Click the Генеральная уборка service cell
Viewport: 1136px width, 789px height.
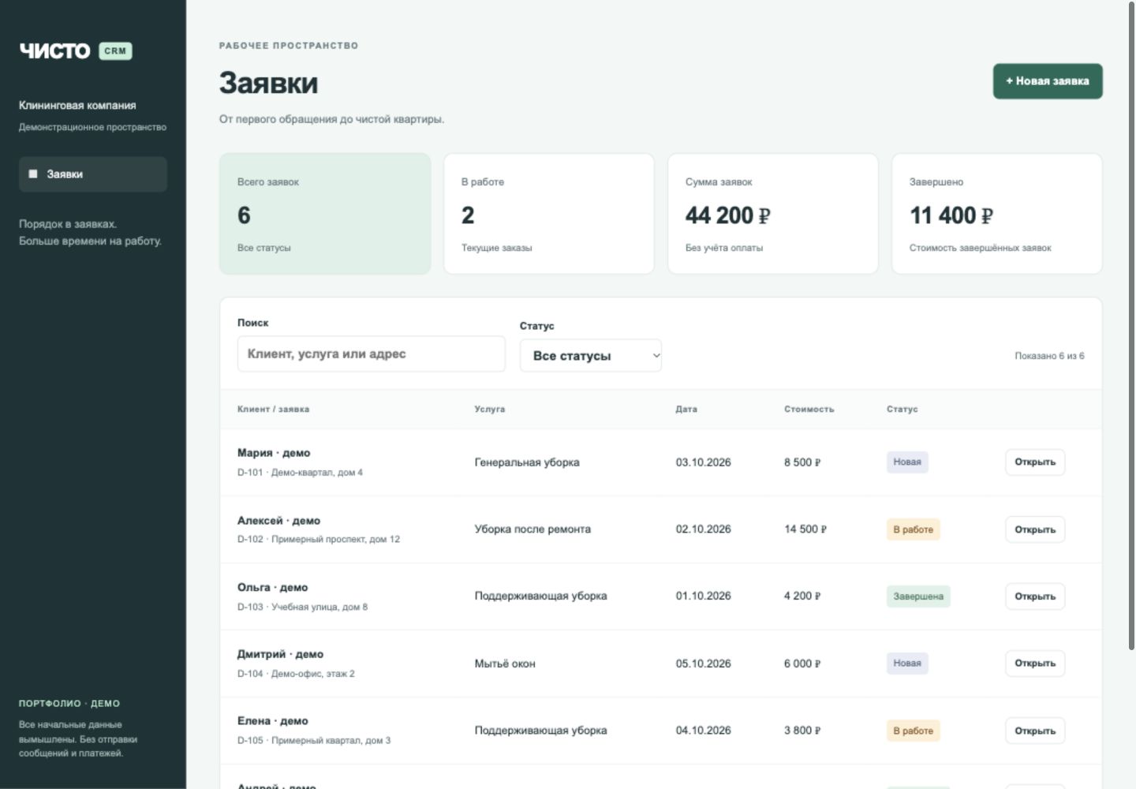click(527, 462)
